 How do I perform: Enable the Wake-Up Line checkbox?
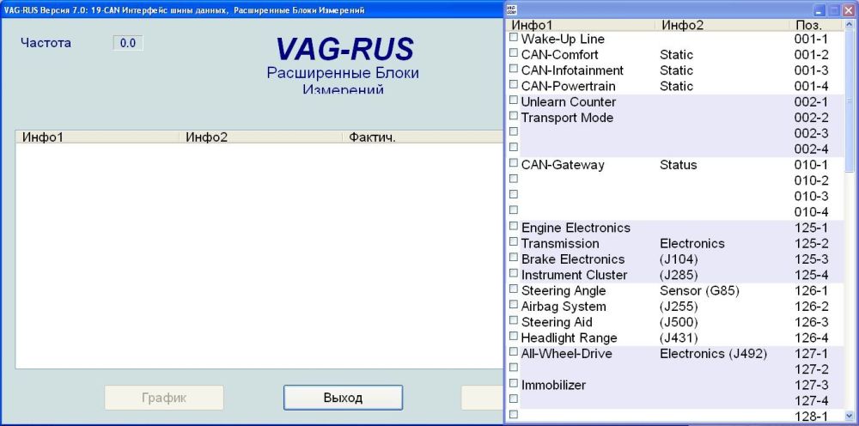[x=514, y=39]
